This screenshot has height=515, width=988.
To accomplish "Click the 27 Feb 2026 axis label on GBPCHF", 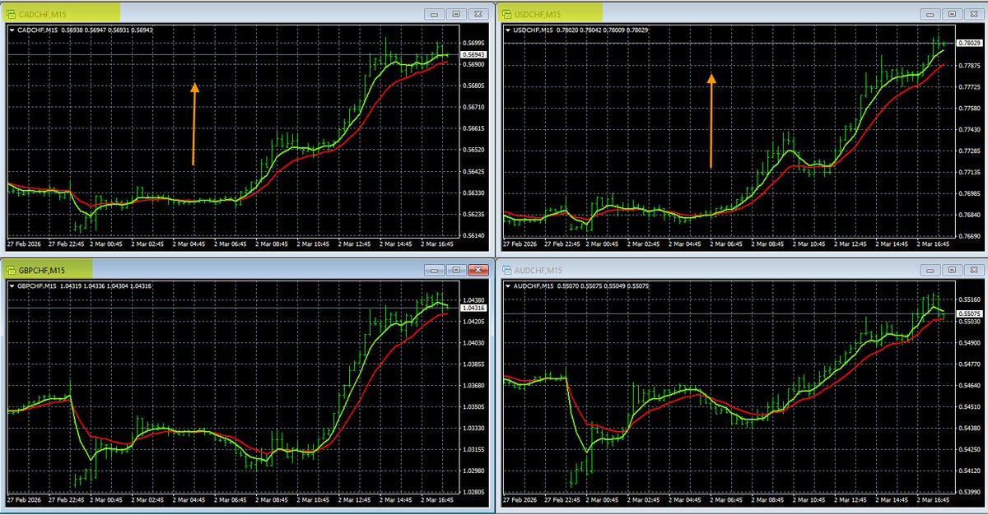I will (25, 499).
